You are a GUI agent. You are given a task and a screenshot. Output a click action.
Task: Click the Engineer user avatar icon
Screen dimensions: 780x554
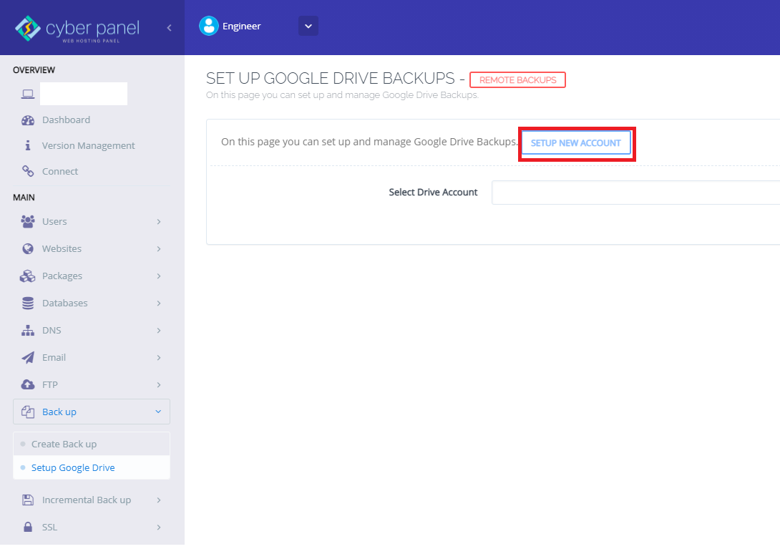[209, 26]
